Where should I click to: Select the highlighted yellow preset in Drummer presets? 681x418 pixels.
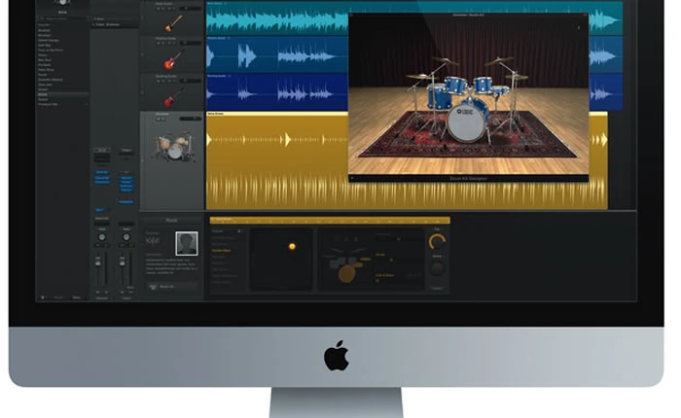[x=222, y=251]
